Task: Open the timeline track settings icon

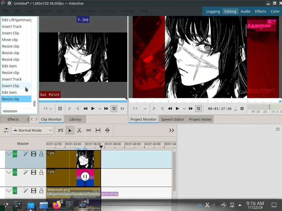Action: click(x=6, y=130)
